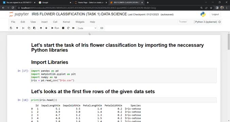The image size is (230, 122).
Task: Toggle the Trusted notebook indicator
Action: (x=183, y=22)
